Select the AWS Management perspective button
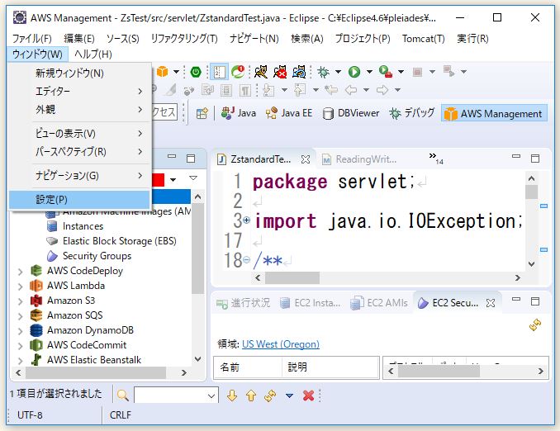Image resolution: width=560 pixels, height=431 pixels. coord(494,114)
